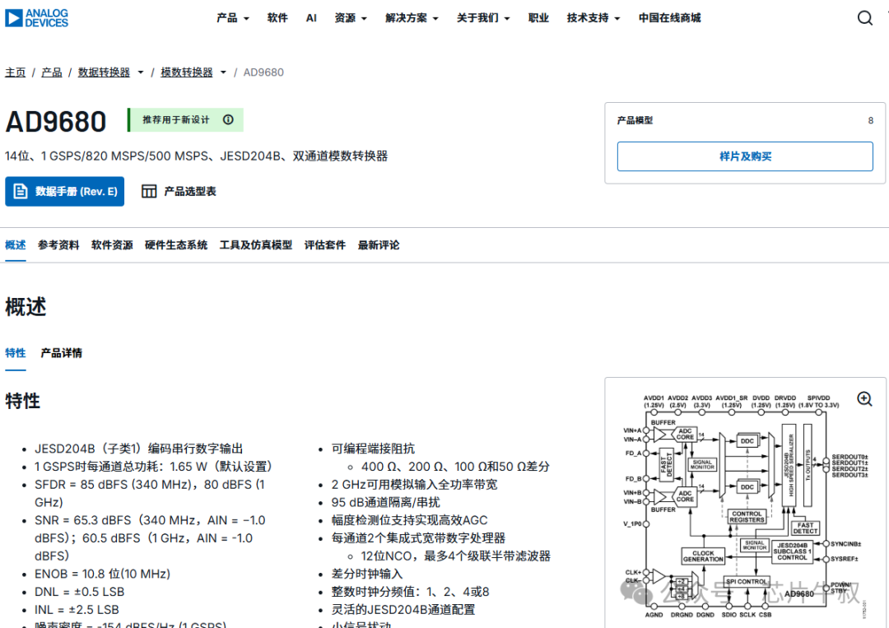Click the Analog Devices logo
This screenshot has width=889, height=628.
[36, 17]
